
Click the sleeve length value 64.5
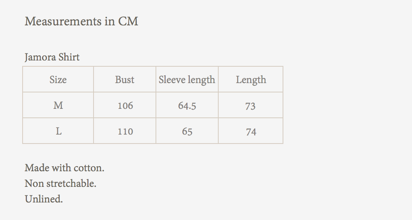tap(187, 106)
